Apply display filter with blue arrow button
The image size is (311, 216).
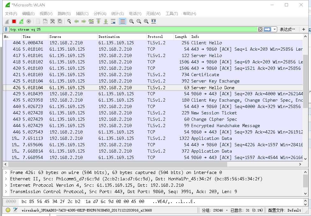267,29
